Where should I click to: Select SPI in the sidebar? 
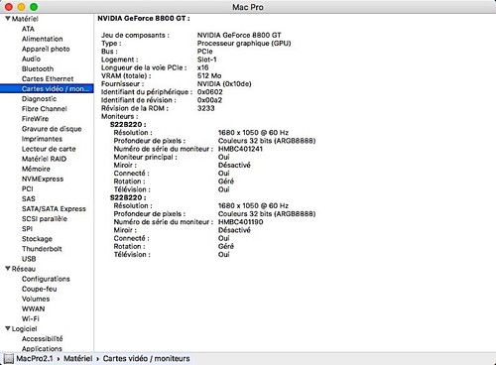tap(27, 229)
